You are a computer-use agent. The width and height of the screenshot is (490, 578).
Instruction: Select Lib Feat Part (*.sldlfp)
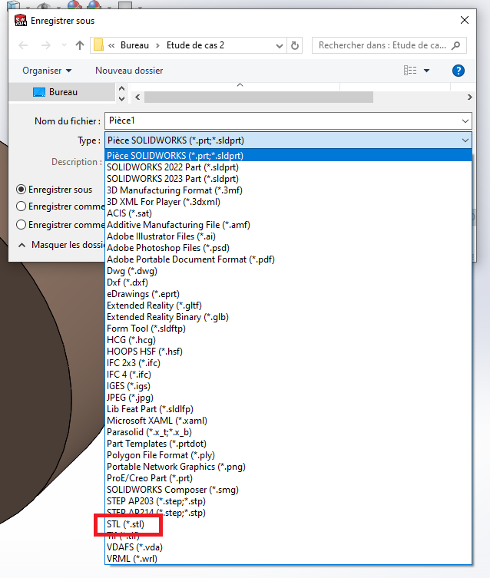pyautogui.click(x=288, y=409)
